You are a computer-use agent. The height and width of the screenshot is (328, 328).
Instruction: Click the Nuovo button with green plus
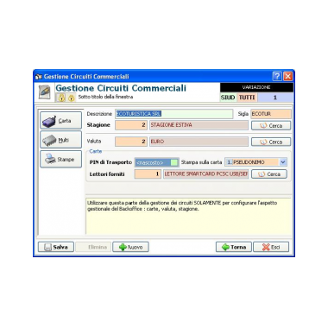tap(130, 247)
